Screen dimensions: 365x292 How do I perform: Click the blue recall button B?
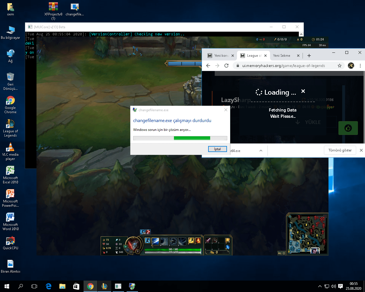click(228, 247)
